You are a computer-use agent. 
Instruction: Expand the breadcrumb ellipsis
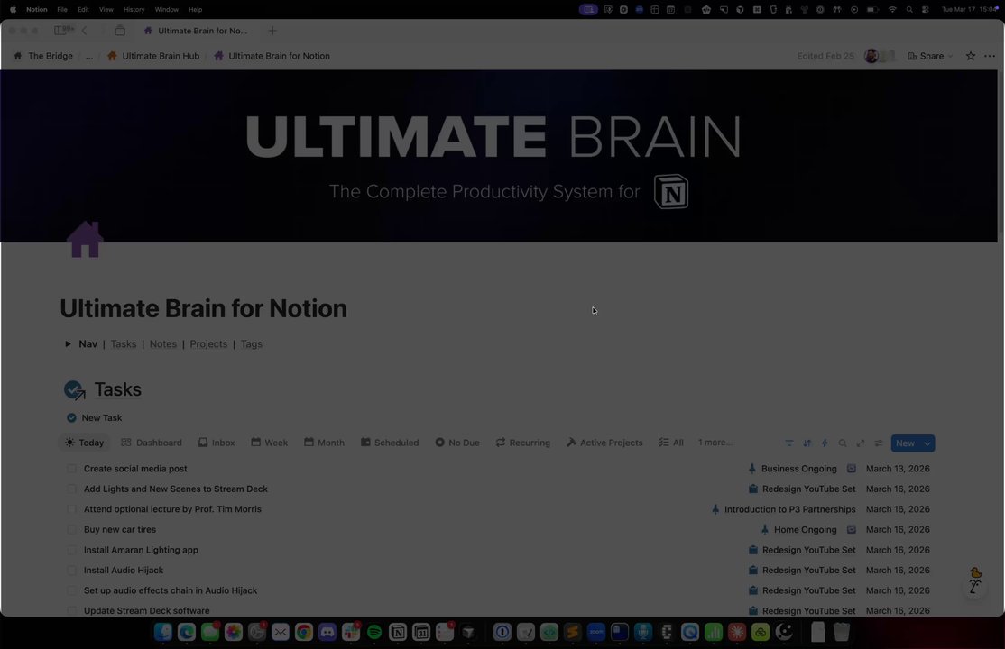click(x=89, y=56)
